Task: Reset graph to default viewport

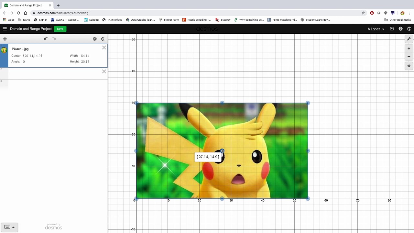Action: [409, 66]
